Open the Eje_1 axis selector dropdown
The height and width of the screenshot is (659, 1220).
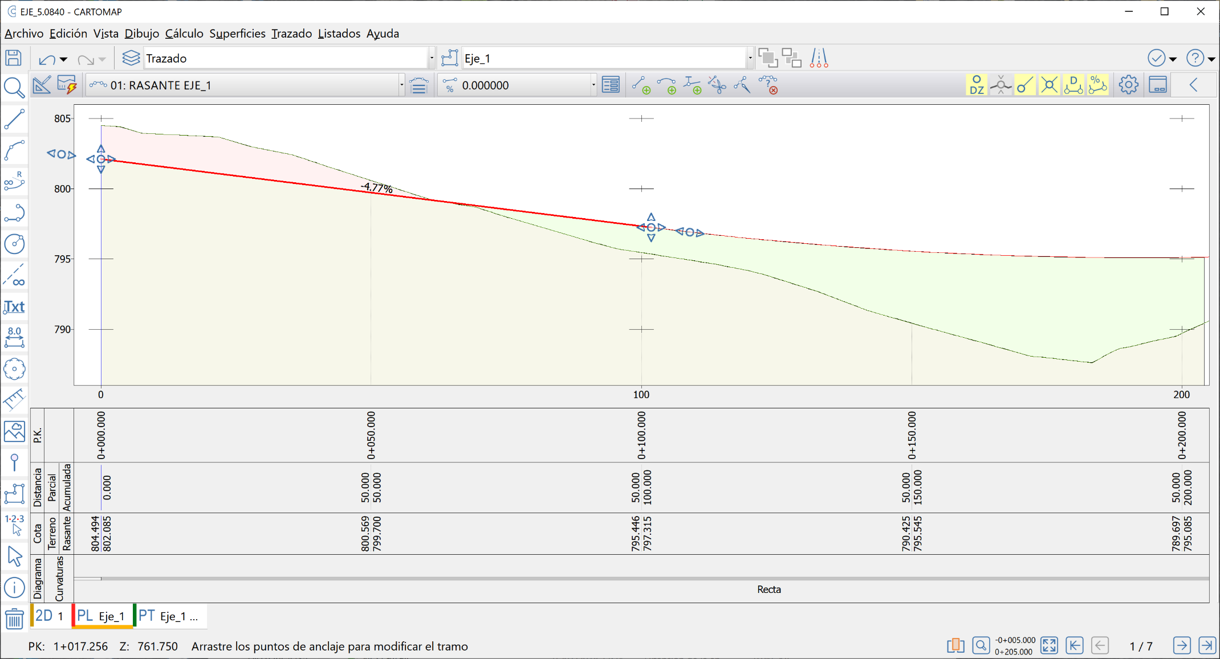750,58
